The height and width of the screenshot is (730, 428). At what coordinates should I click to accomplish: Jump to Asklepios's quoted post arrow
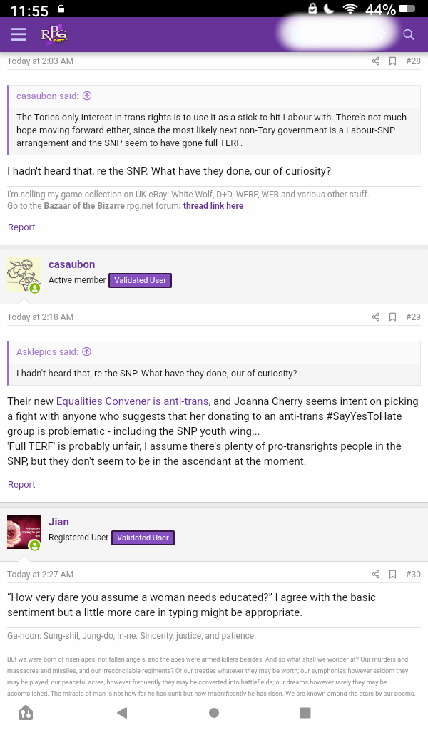click(86, 352)
